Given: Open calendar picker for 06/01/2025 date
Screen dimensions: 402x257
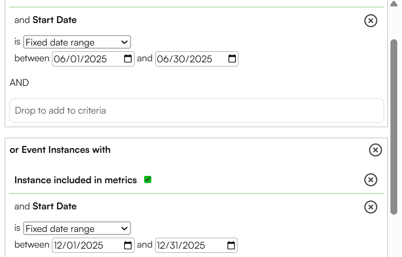Looking at the screenshot, I should click(x=128, y=59).
